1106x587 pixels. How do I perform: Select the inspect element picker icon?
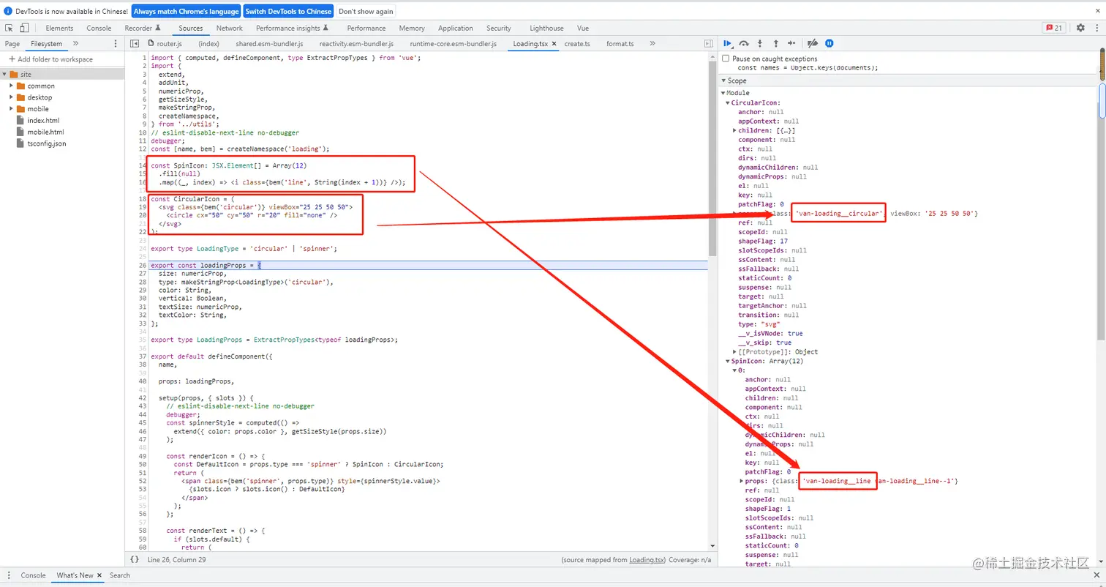point(9,28)
